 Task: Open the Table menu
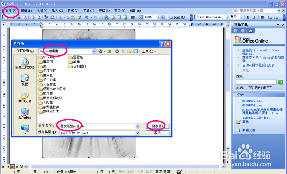[104, 11]
